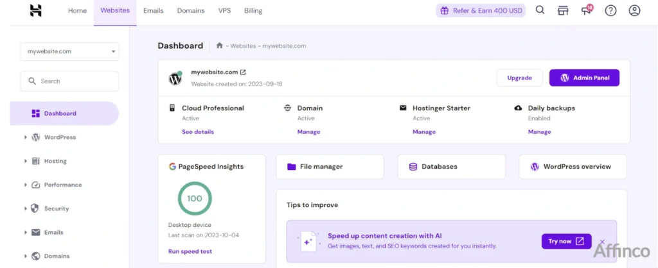
Task: Click Manage under Daily backups
Action: point(539,132)
